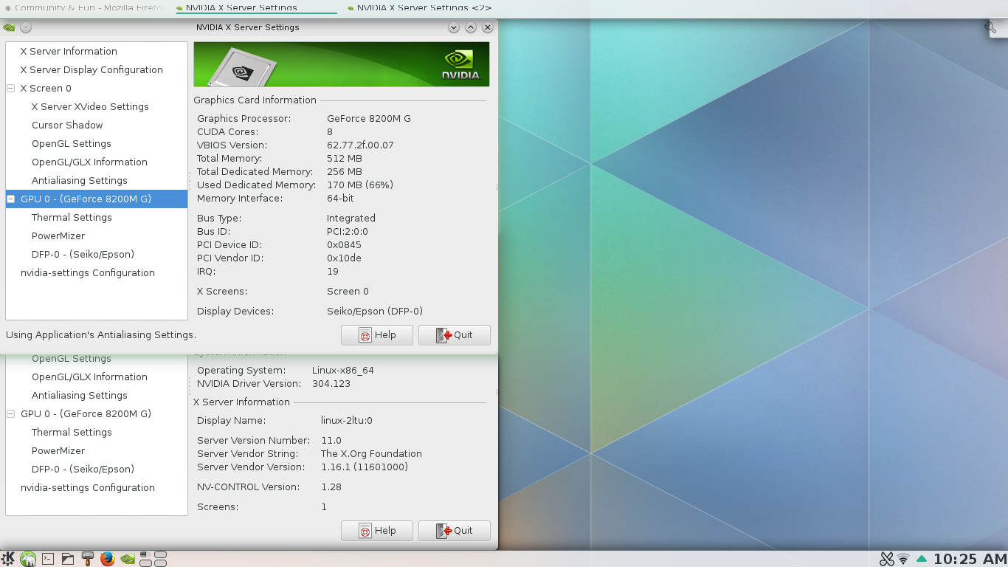
Task: Open the front NVIDIA window's title bar menu icon
Action: pos(9,27)
